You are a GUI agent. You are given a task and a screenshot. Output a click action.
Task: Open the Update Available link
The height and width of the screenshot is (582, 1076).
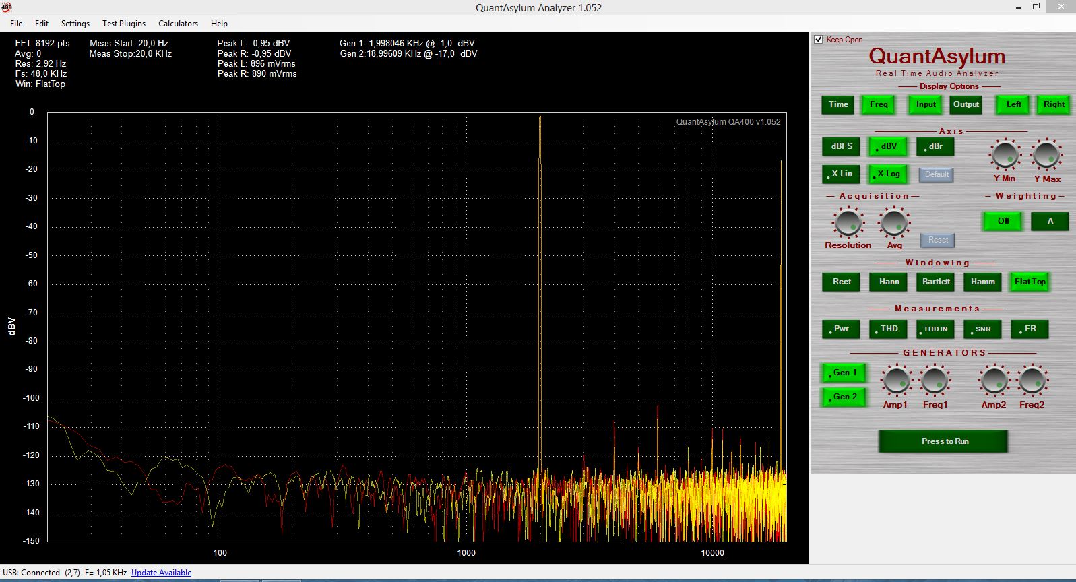point(161,573)
